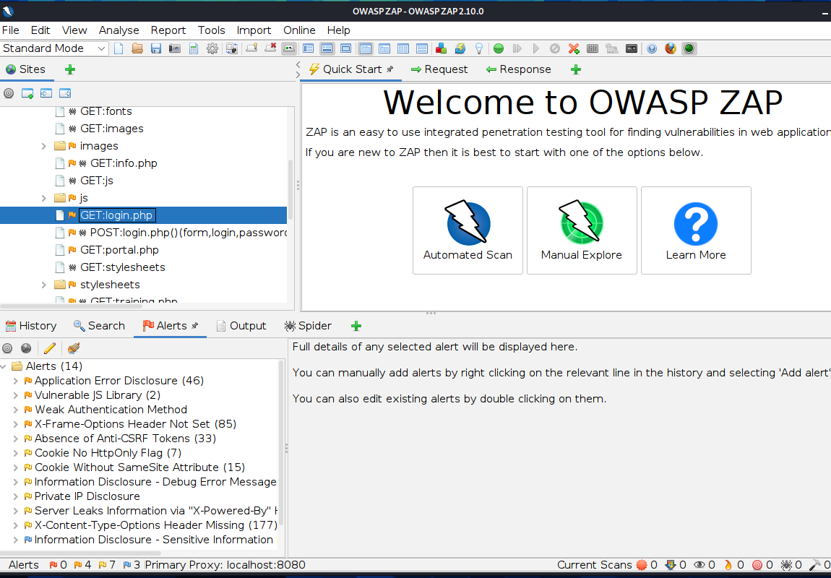Click the green circle break toggle icon
Screen dimensions: 831x578
pyautogui.click(x=498, y=48)
